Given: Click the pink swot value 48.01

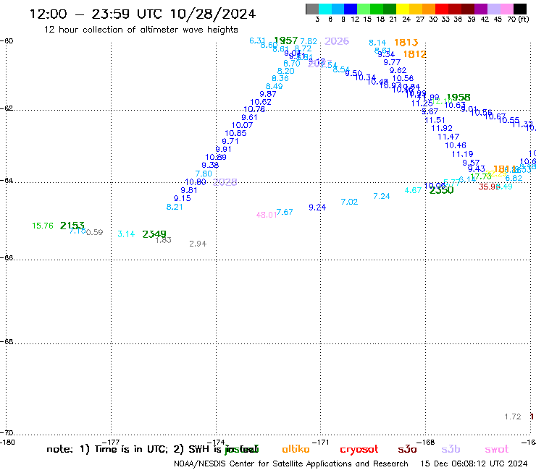Looking at the screenshot, I should 267,215.
